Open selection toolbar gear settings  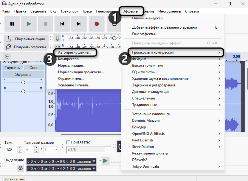(21, 168)
